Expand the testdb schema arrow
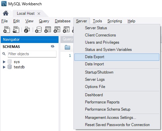The height and width of the screenshot is (131, 162). point(4,67)
